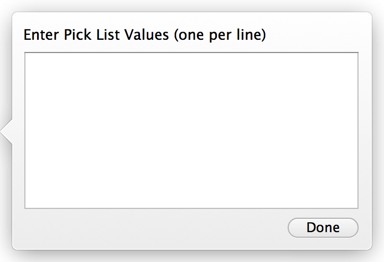Click the bottom-left area of the text box
Image resolution: width=384 pixels, height=262 pixels.
coord(33,201)
